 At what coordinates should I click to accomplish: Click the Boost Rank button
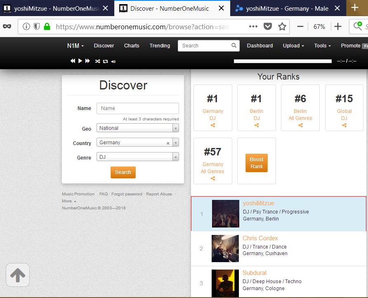coord(257,163)
